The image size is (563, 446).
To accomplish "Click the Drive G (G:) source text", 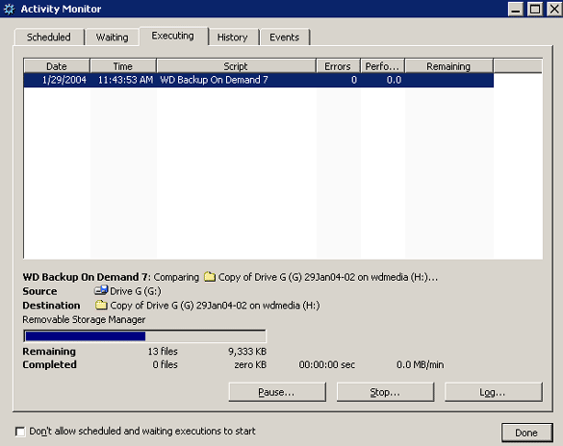I will tap(136, 291).
